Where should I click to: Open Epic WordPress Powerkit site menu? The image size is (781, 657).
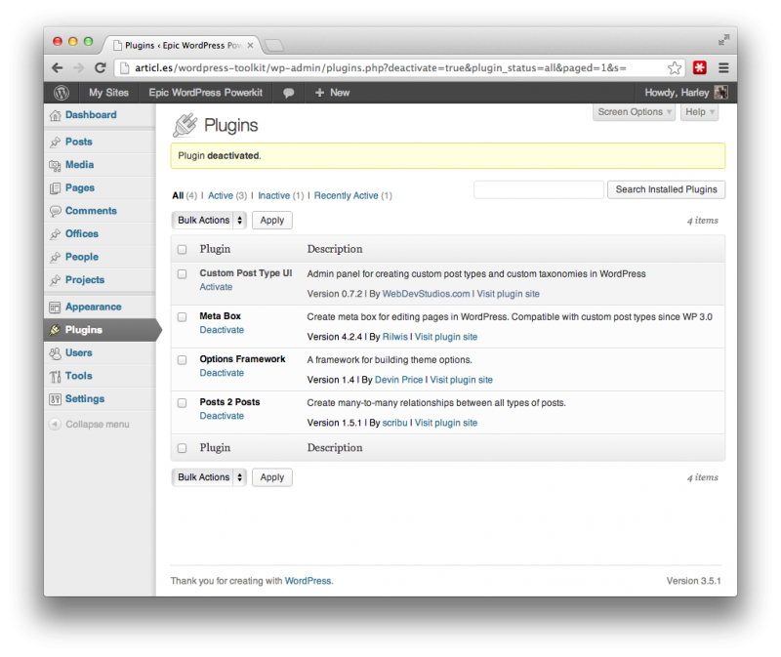coord(205,93)
